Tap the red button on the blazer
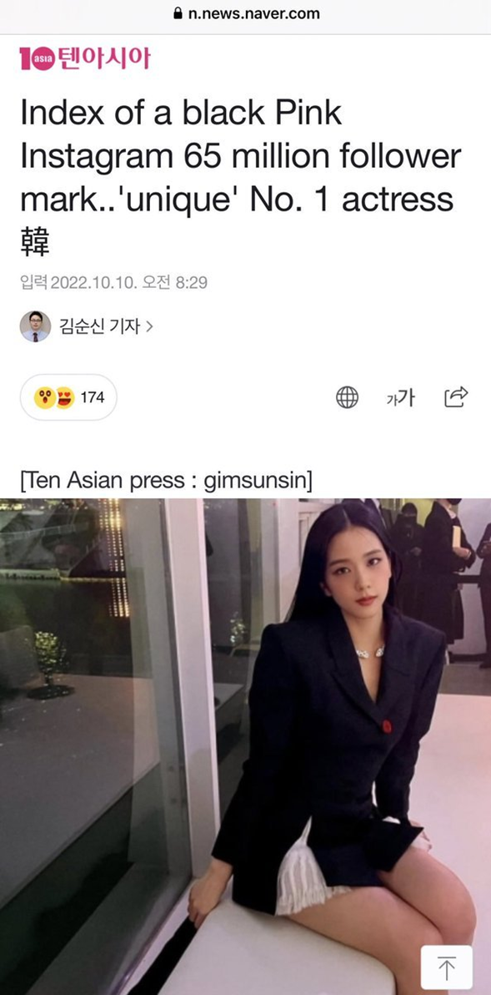This screenshot has height=995, width=491. [x=387, y=726]
